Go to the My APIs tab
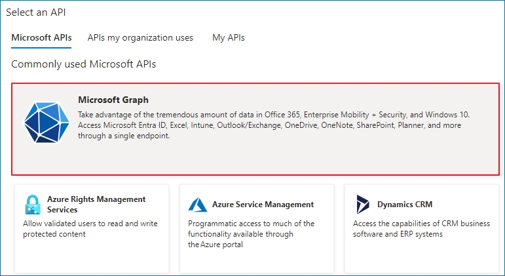505x276 pixels. (229, 38)
